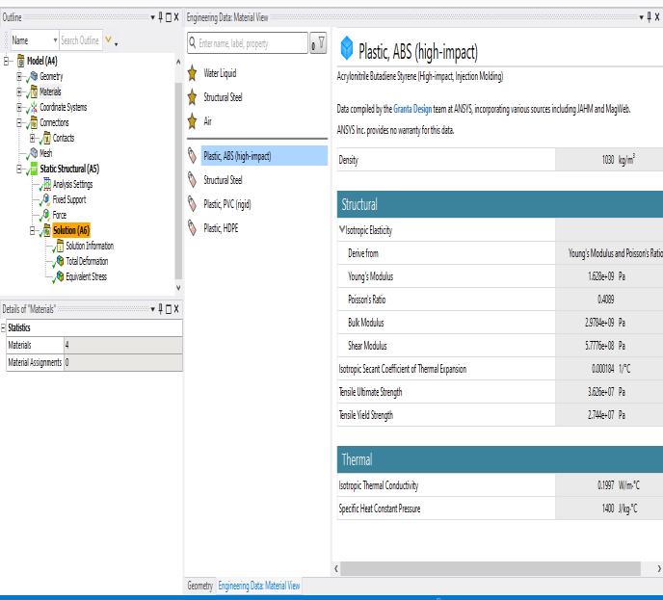
Task: Collapse the Isotropic Elasticity section
Action: (x=342, y=229)
